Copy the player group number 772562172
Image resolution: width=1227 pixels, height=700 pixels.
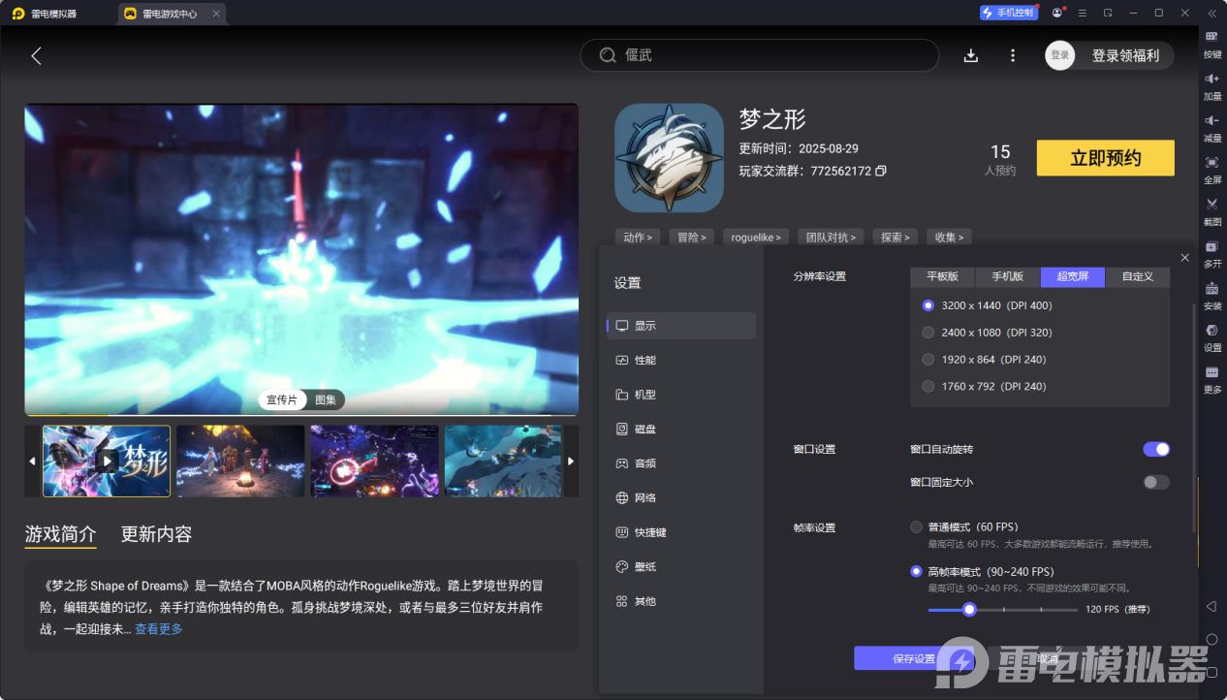880,171
